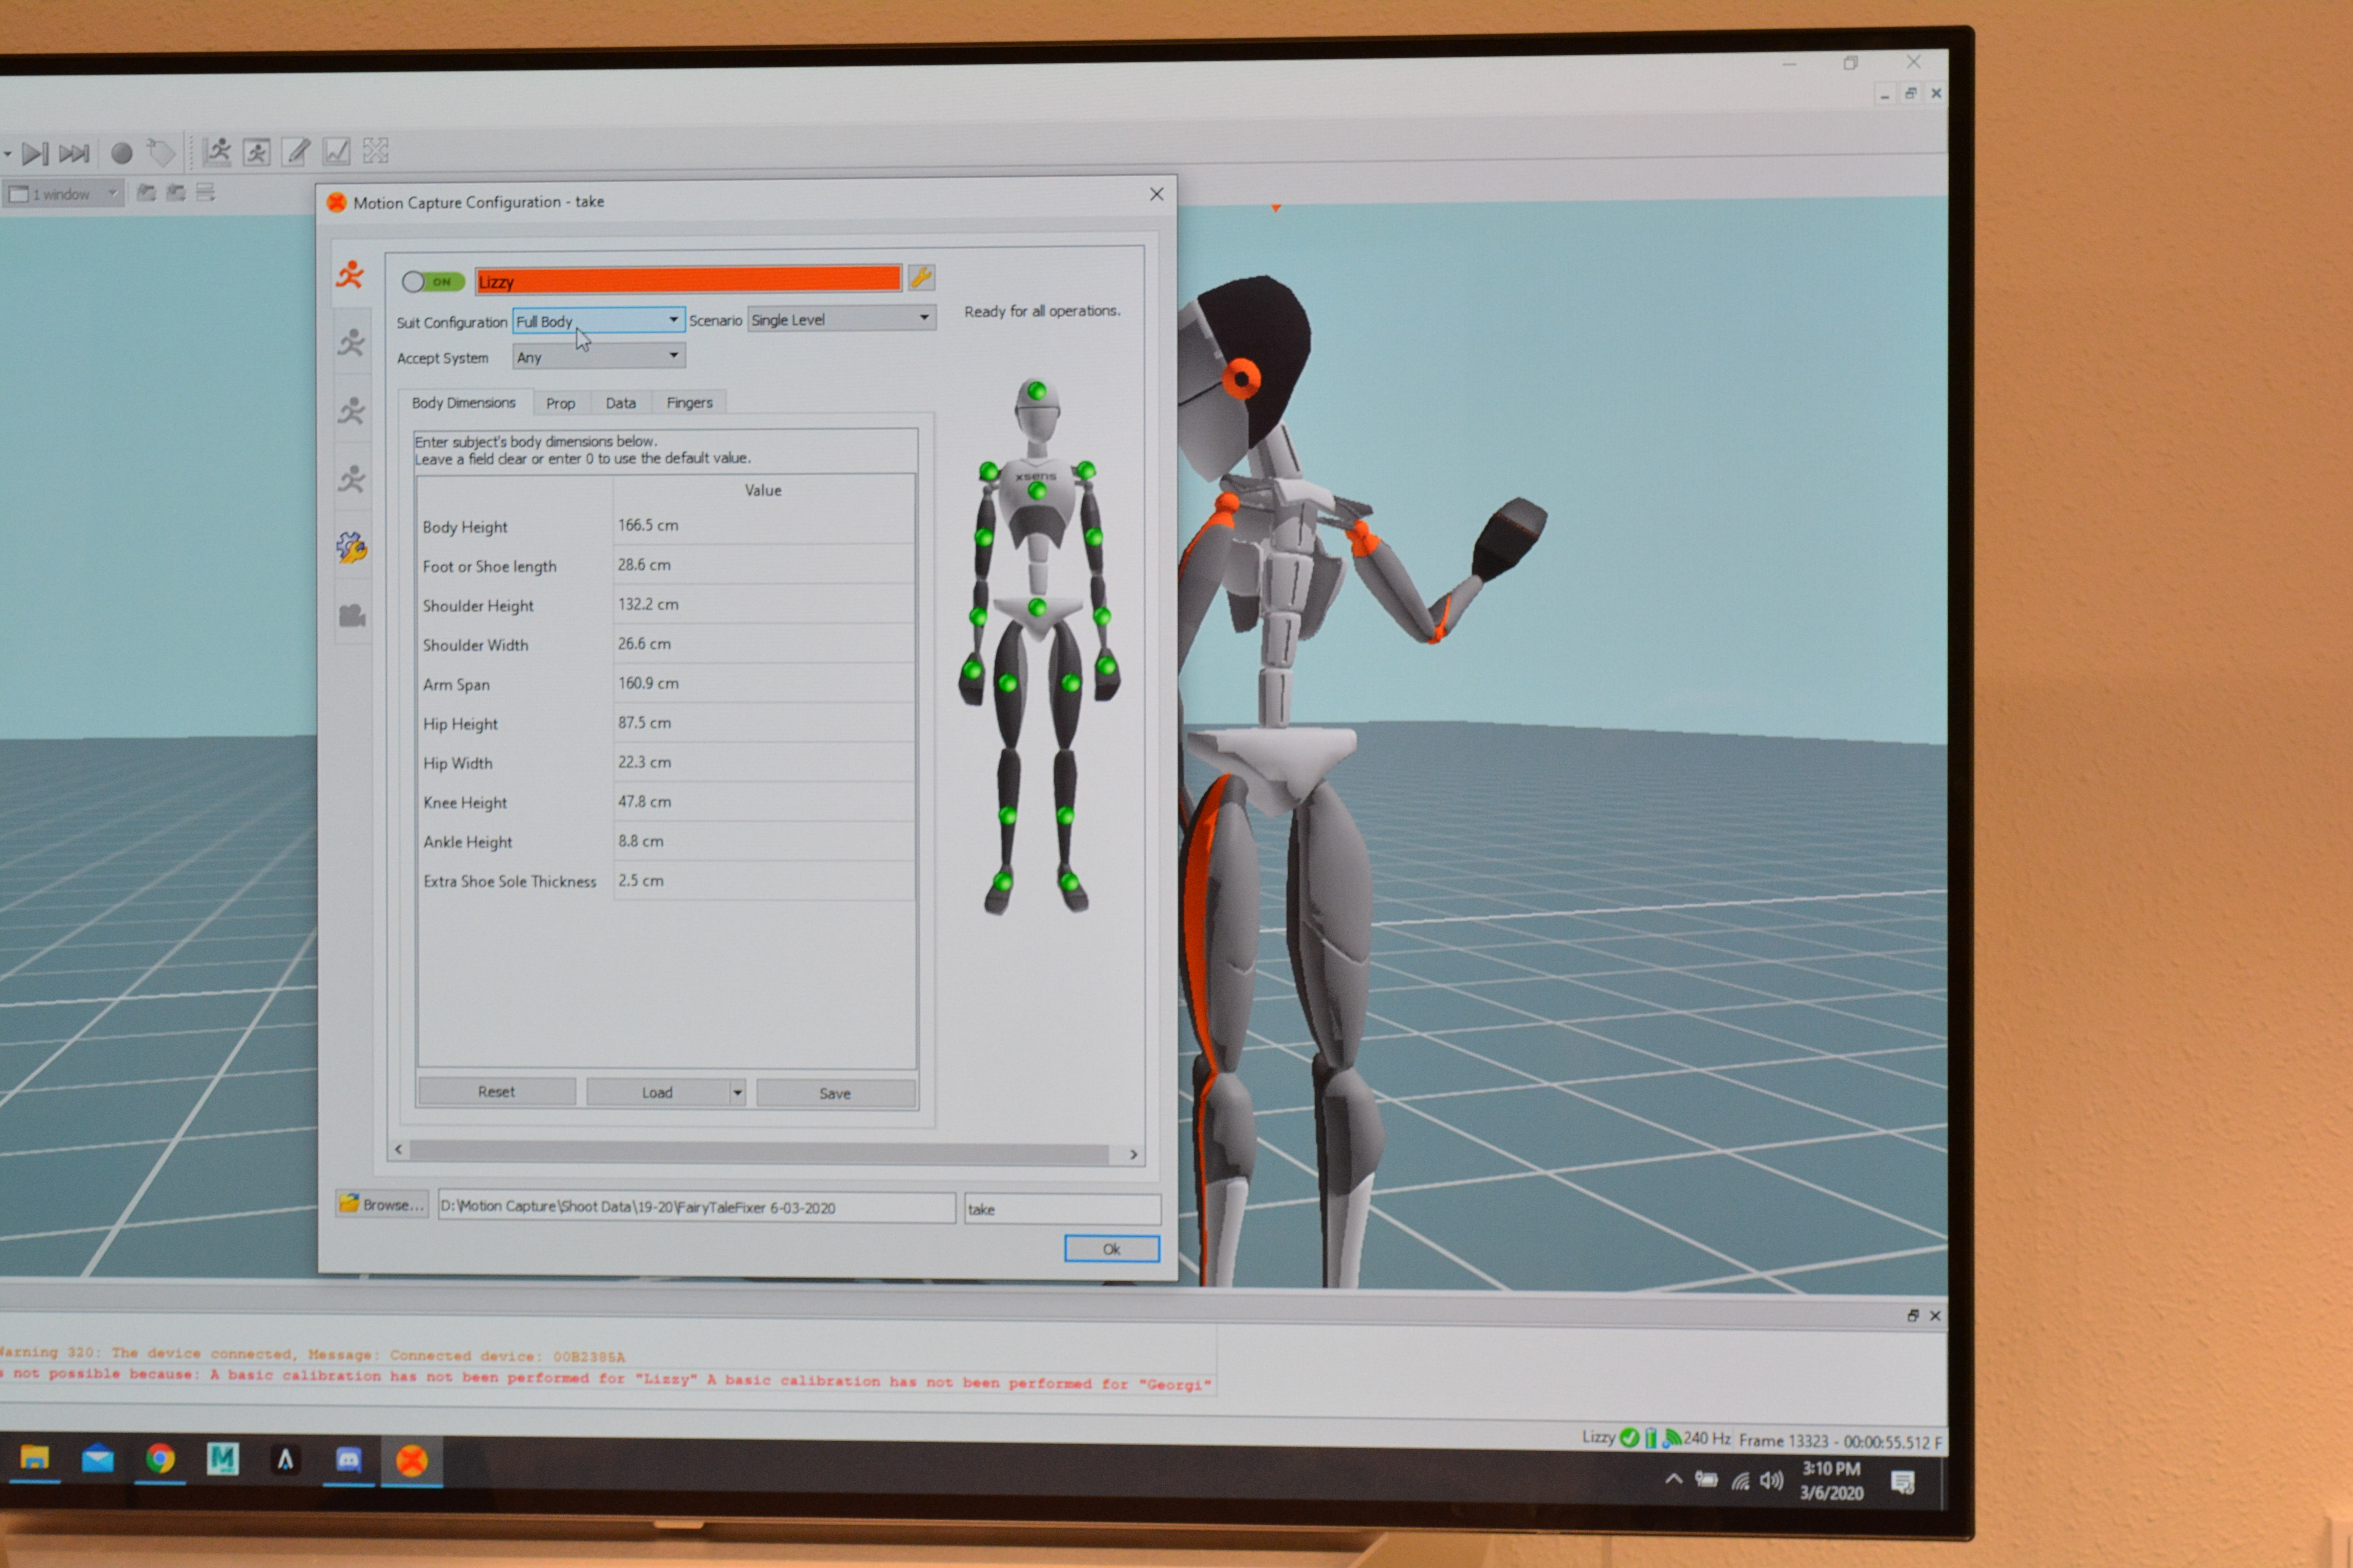Open the Accept System Any dropdown
The width and height of the screenshot is (2353, 1568).
(673, 356)
